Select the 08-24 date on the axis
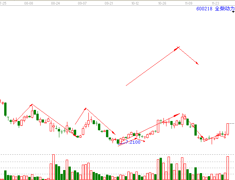The width and height of the screenshot is (235, 180). coord(55,2)
